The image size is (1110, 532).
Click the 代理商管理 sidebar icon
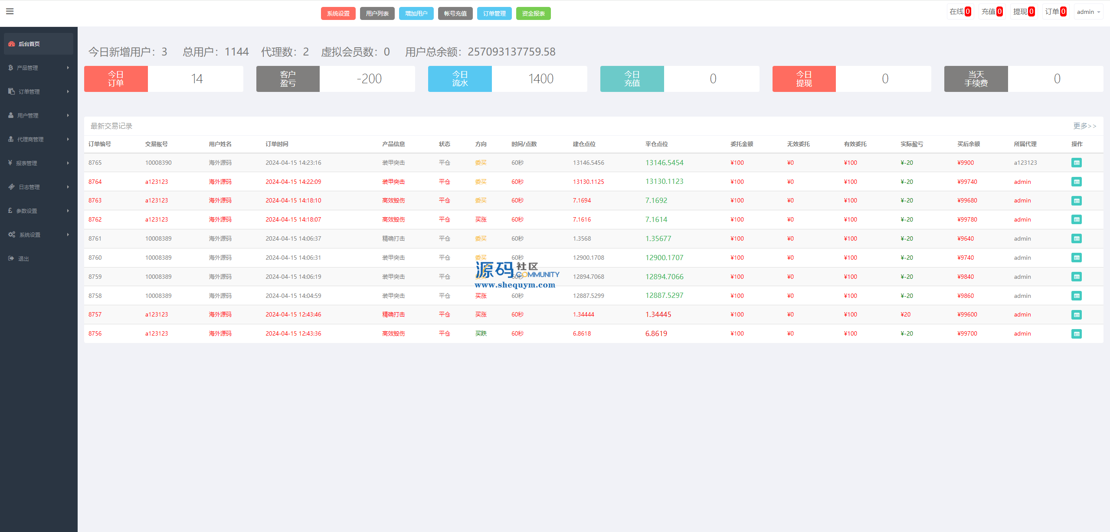pyautogui.click(x=11, y=139)
